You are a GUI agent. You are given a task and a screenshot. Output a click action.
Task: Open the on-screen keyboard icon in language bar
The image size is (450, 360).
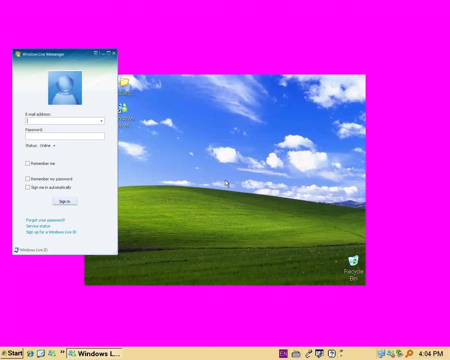(x=296, y=354)
